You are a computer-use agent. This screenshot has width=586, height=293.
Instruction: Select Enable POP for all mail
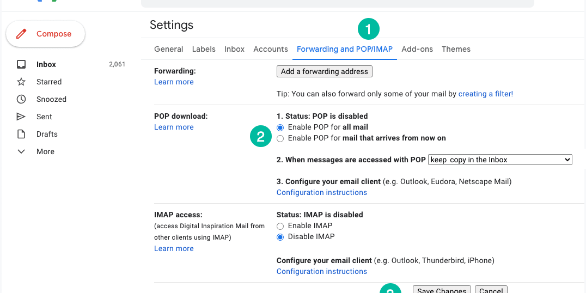pos(280,127)
